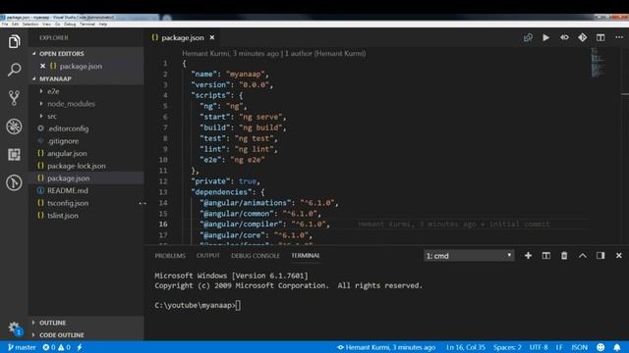Create a new terminal with plus icon
629x353 pixels.
(x=528, y=256)
